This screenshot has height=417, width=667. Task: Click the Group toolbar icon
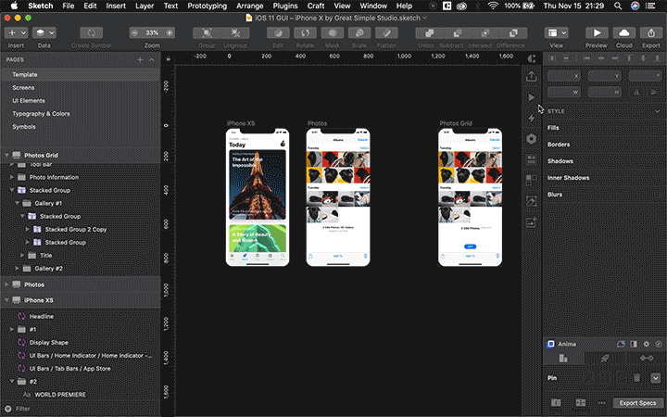point(207,32)
